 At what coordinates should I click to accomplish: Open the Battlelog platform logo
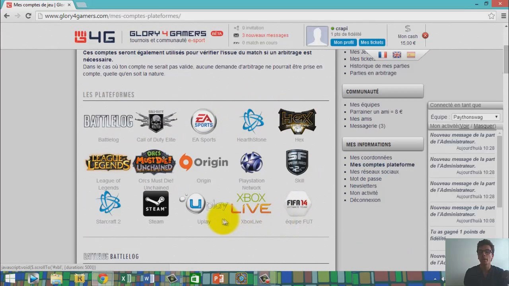108,121
